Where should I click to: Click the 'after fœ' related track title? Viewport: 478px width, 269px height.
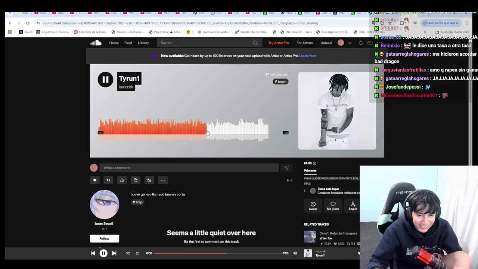[x=326, y=238]
